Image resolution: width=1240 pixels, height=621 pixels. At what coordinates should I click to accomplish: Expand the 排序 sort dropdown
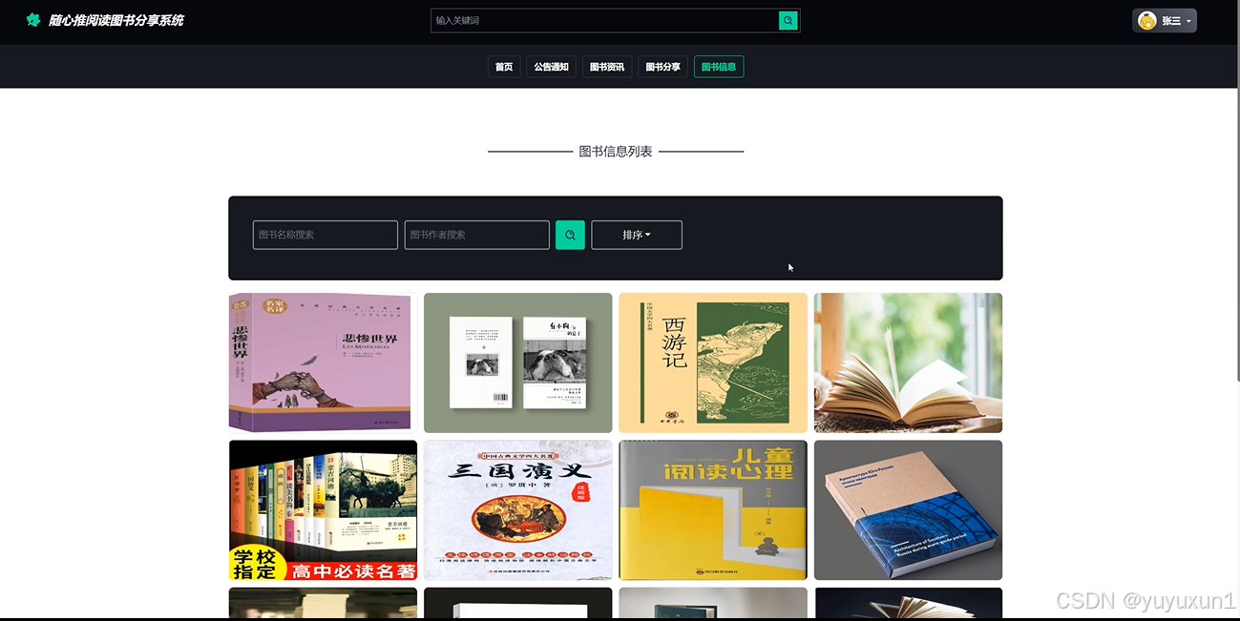point(637,235)
